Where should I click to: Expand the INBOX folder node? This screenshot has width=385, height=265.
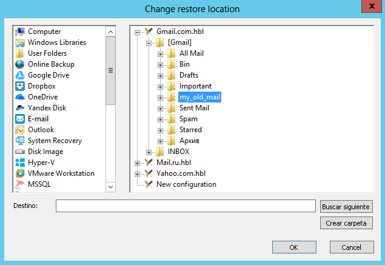click(x=149, y=152)
